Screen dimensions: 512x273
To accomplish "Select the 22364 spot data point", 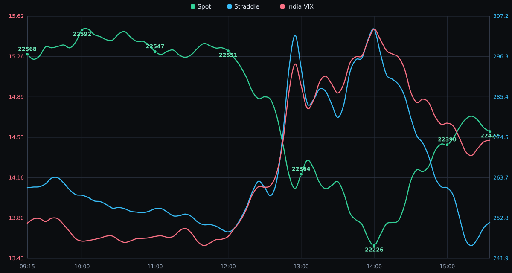I will [x=301, y=174].
